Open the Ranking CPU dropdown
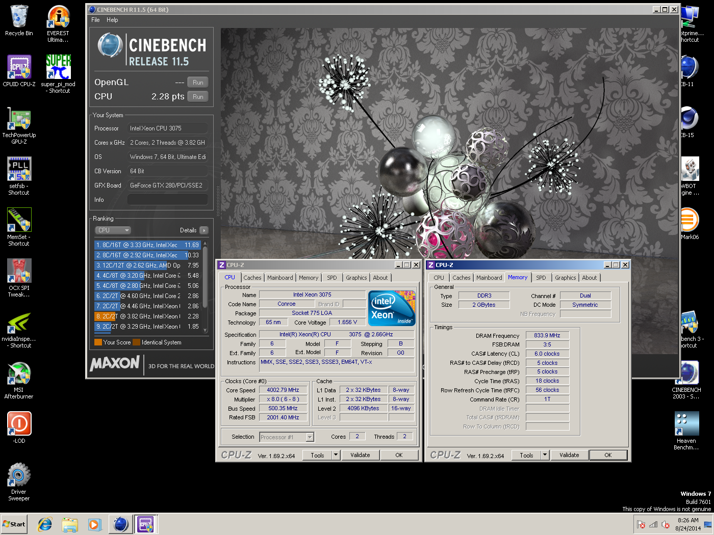Screen dimensions: 714x535 coord(113,230)
